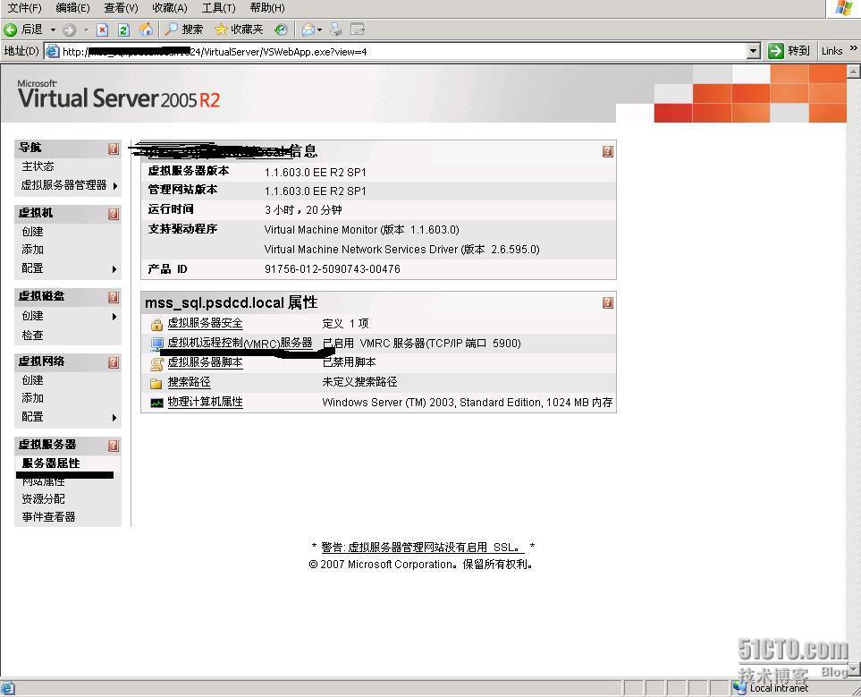
Task: Click the SSL 警告 warning link
Action: click(x=422, y=548)
